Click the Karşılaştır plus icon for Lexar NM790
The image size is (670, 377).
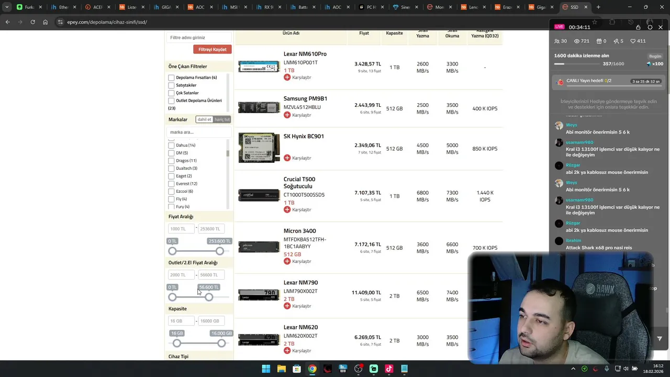[x=287, y=306]
